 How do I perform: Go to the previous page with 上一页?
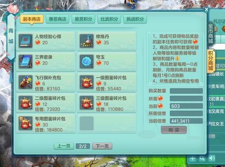click(x=64, y=146)
